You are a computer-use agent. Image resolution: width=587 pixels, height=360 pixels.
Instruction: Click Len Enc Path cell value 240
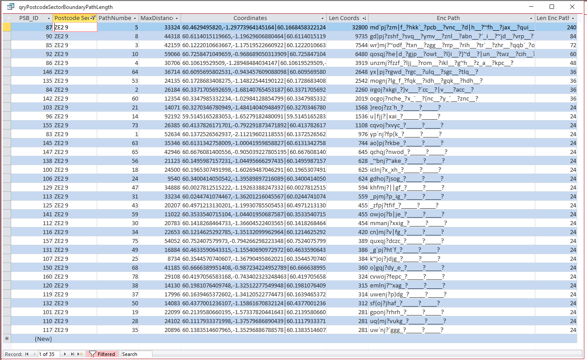pyautogui.click(x=556, y=27)
